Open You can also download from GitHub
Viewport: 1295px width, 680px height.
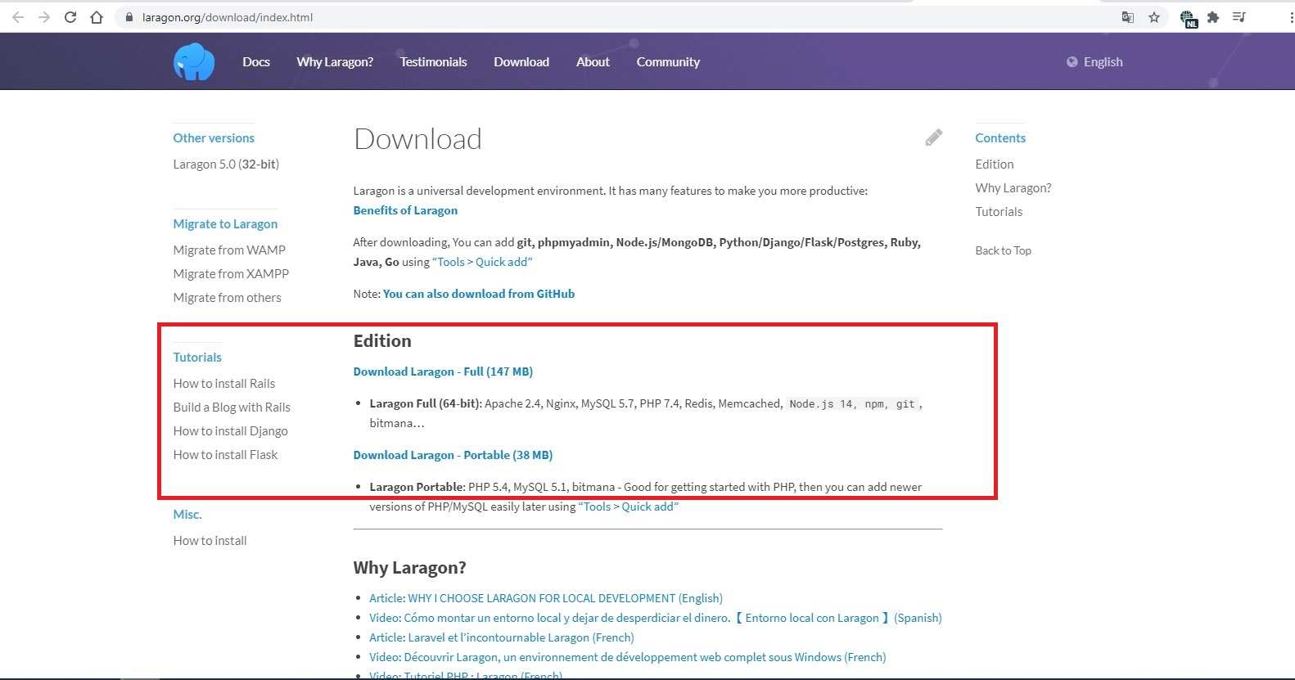pos(479,294)
